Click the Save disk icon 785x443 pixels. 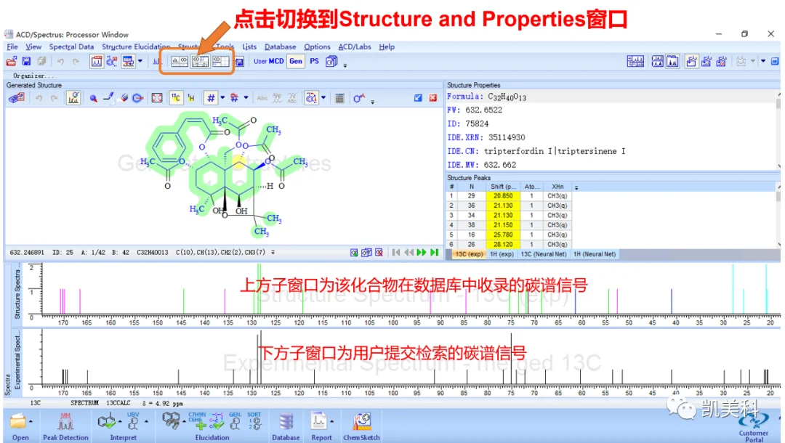(x=27, y=62)
